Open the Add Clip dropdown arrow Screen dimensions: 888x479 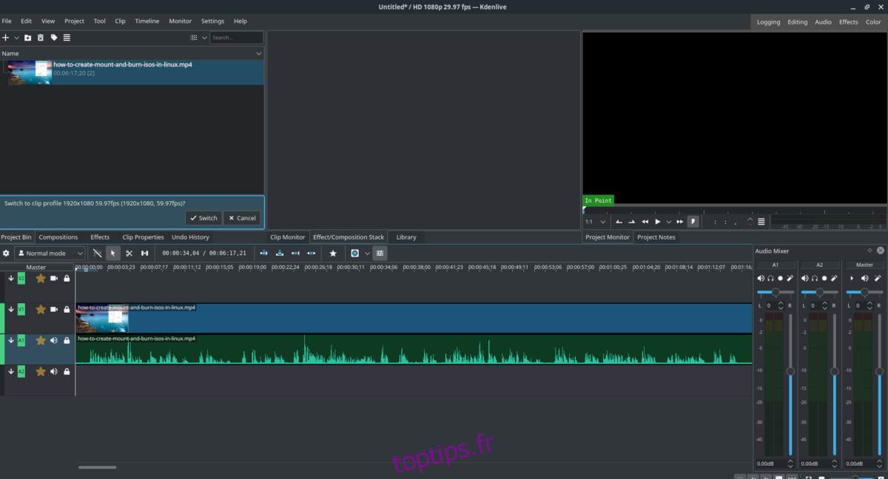[x=17, y=38]
